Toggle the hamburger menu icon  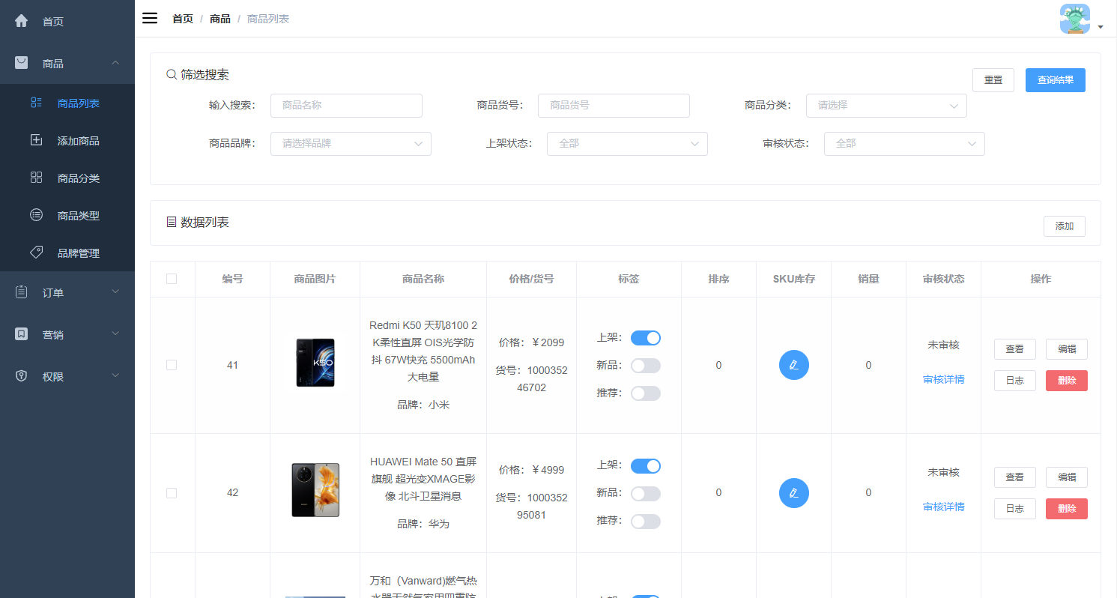150,18
